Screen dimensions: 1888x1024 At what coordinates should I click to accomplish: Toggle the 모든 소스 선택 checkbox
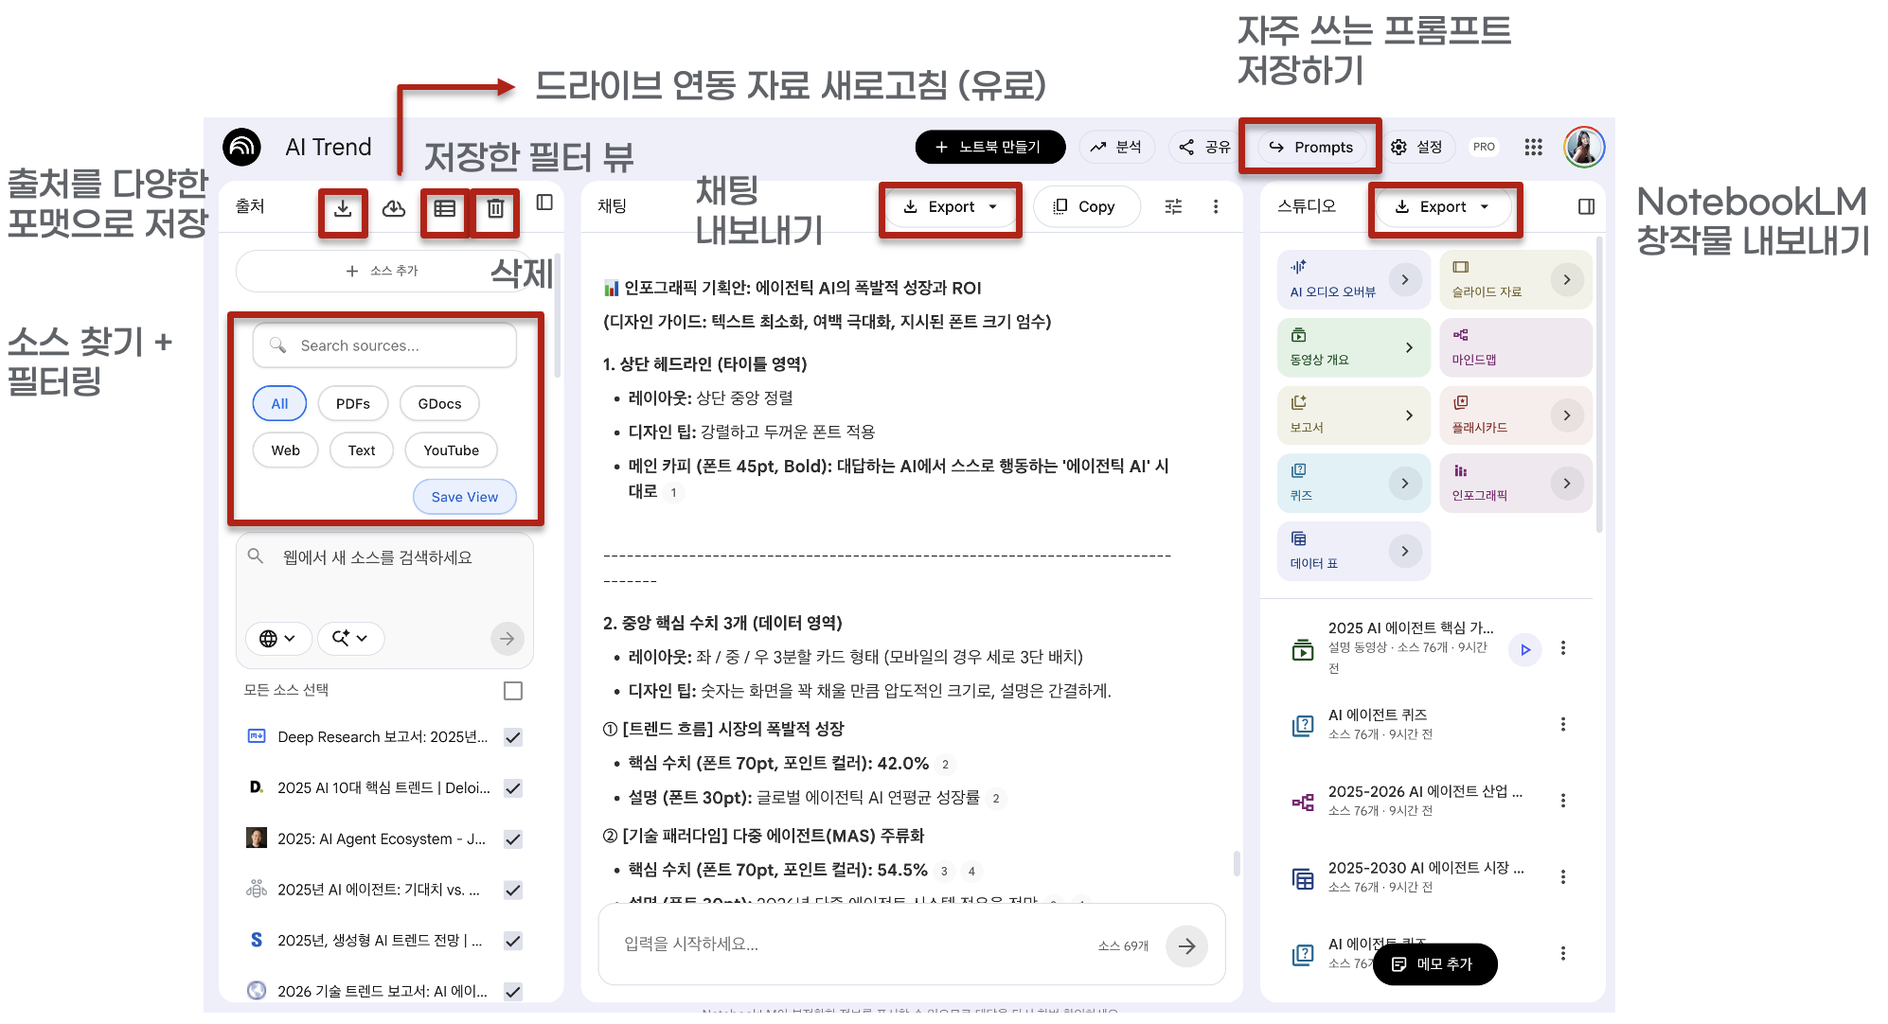(513, 691)
